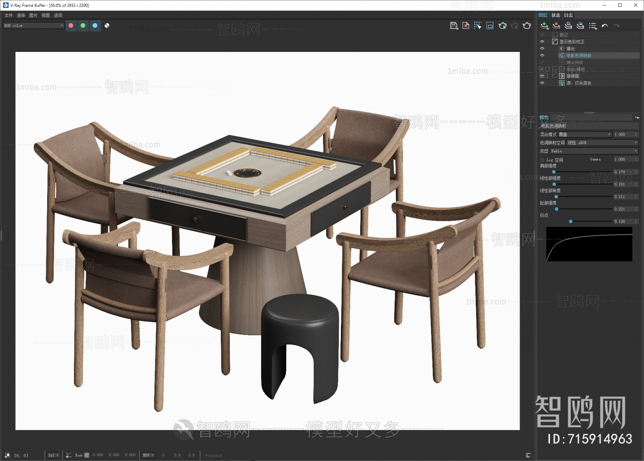
Task: Add a new layer
Action: click(545, 26)
